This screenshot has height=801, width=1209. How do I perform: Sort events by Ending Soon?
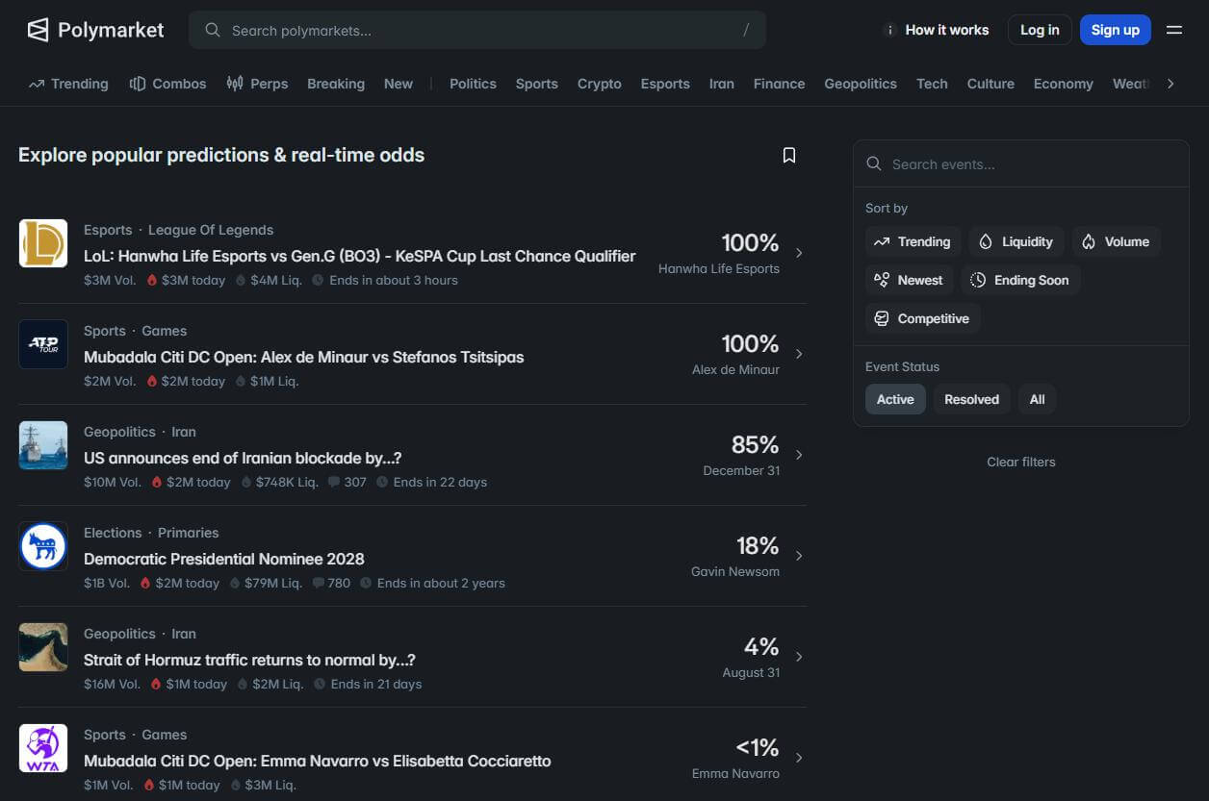pos(1020,280)
